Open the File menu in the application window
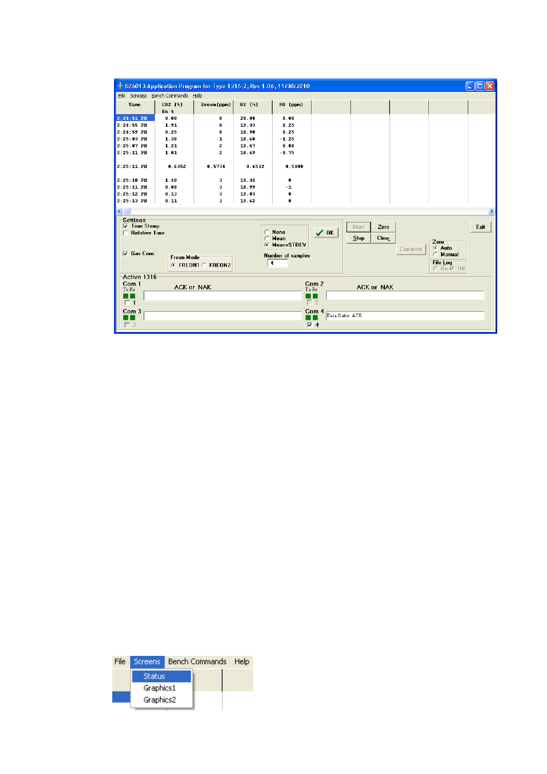The image size is (547, 774). (x=121, y=96)
